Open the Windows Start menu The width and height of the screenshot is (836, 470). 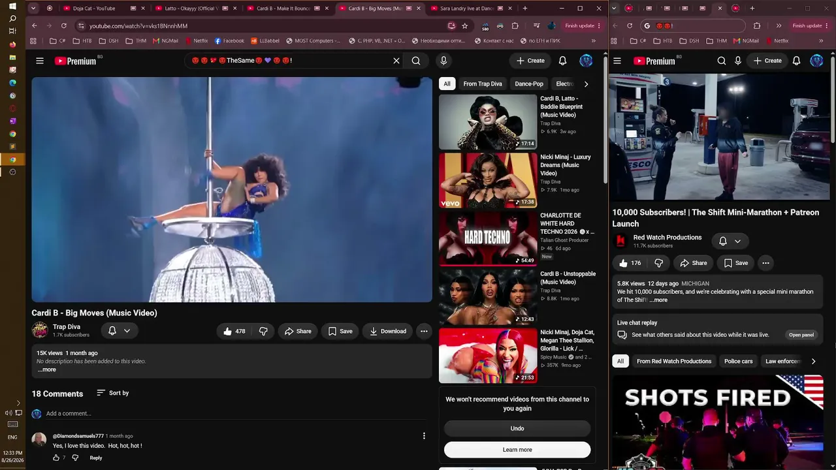(x=12, y=6)
